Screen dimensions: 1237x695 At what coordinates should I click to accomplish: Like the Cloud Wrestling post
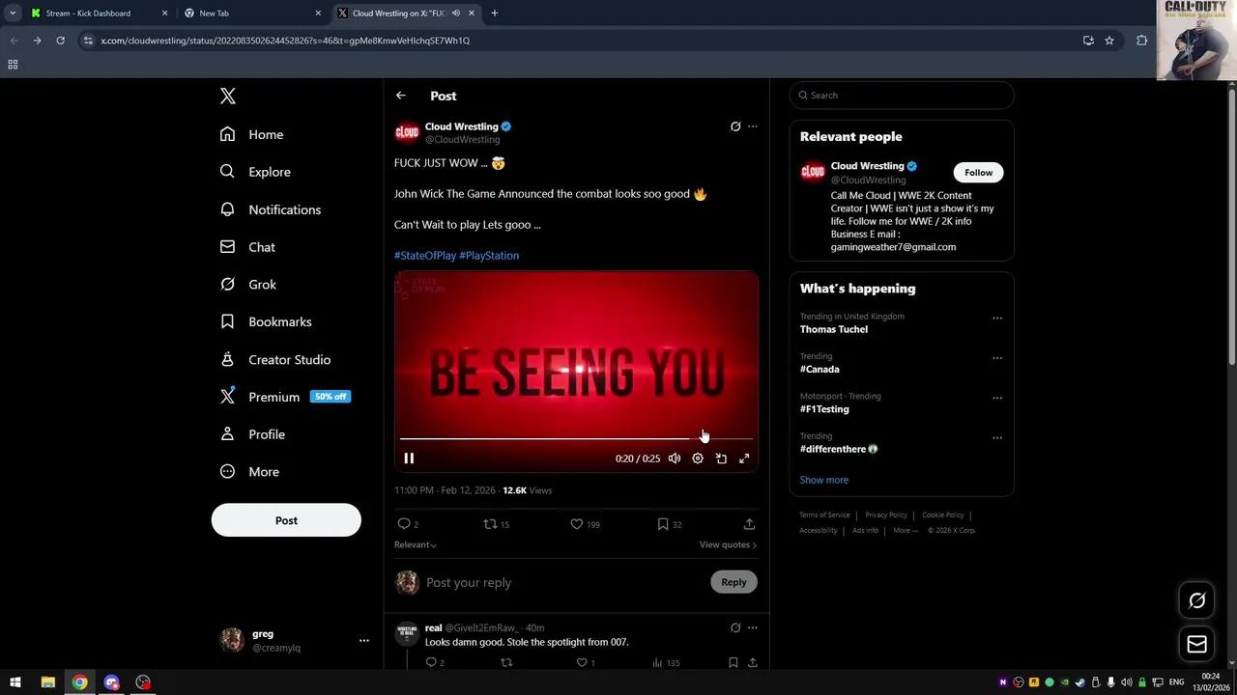(x=577, y=524)
